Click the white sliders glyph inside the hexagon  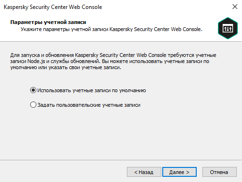click(228, 29)
